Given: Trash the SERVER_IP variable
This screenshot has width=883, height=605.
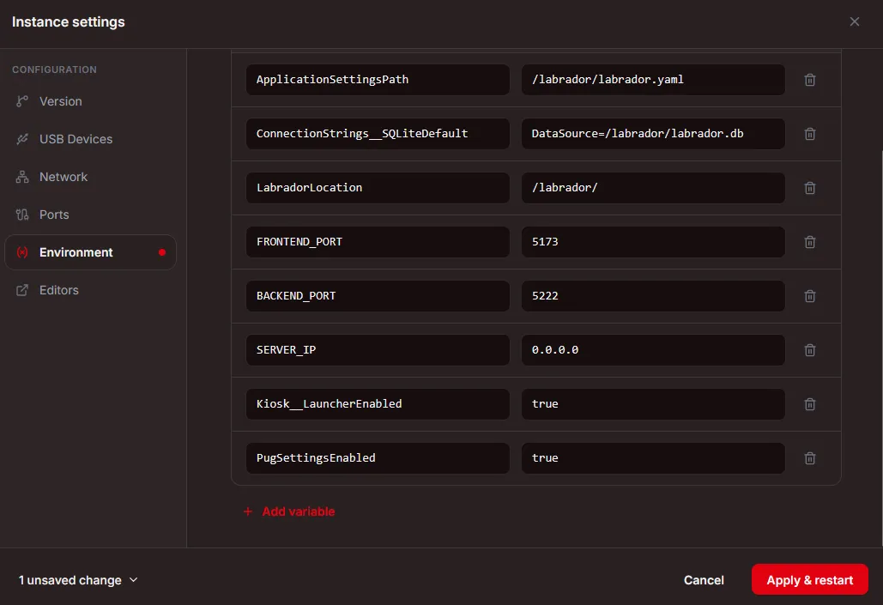Looking at the screenshot, I should pos(810,350).
